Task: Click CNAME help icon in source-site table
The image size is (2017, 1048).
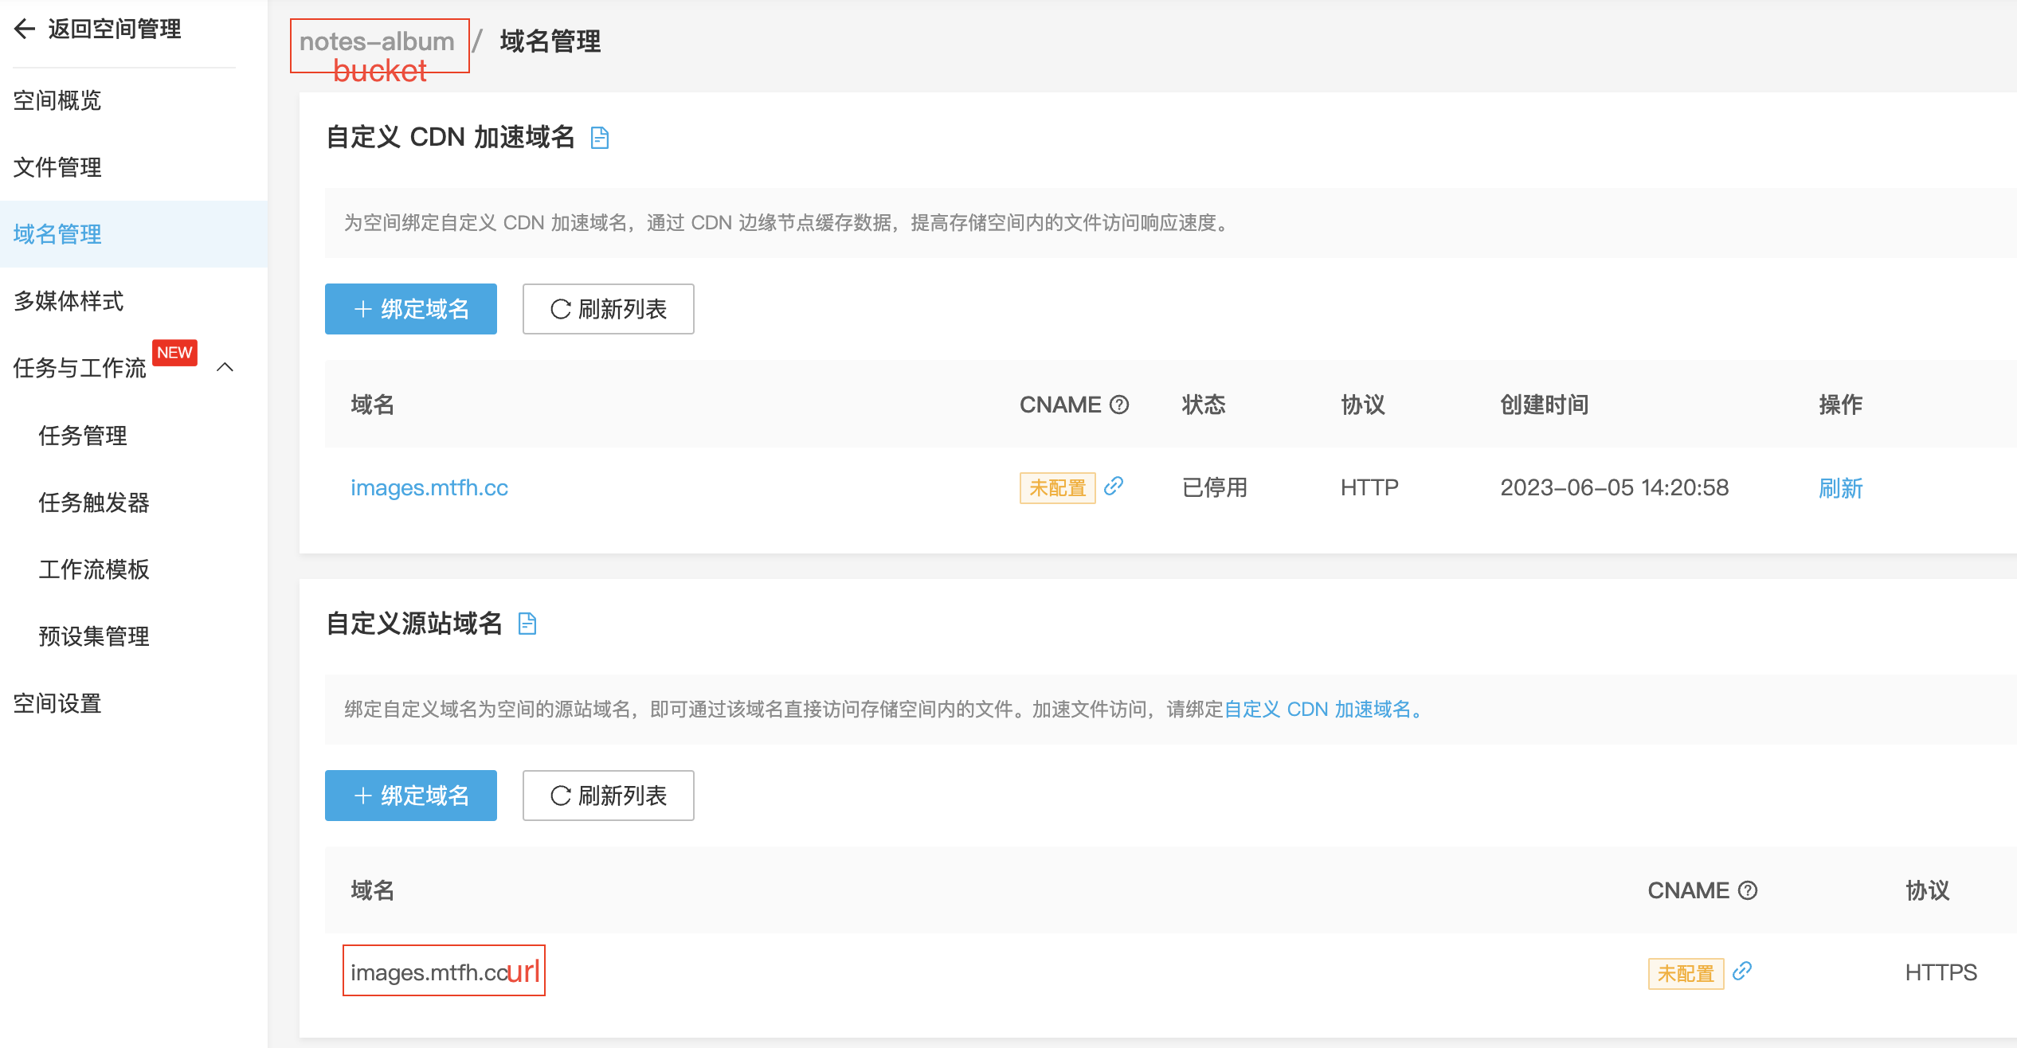Action: tap(1748, 890)
